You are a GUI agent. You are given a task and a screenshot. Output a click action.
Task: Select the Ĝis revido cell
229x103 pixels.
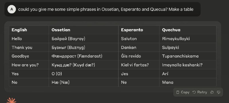point(139,56)
